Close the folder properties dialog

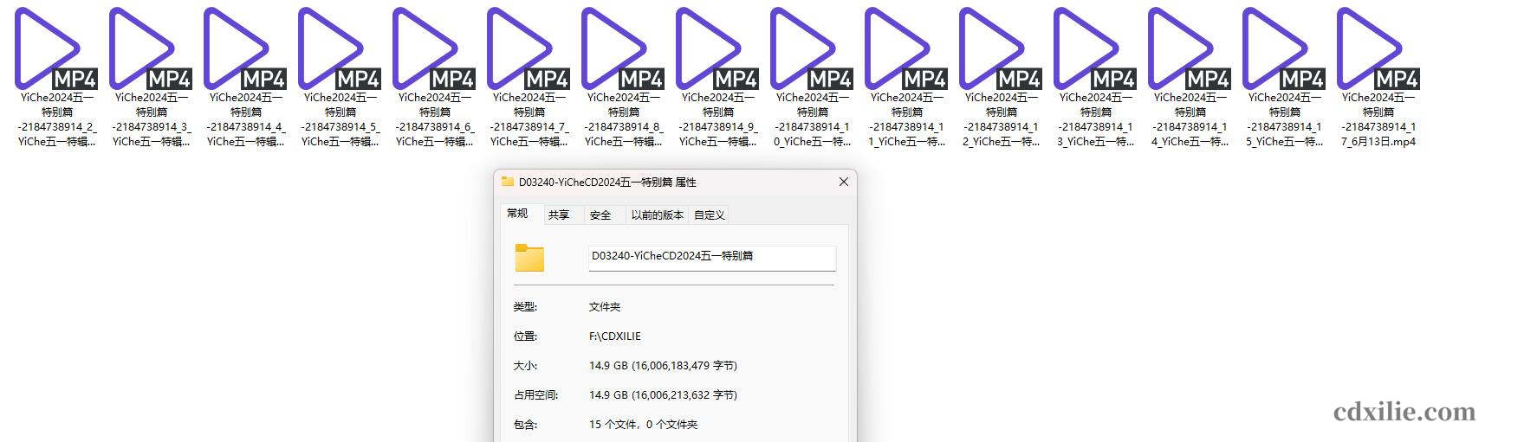coord(843,182)
